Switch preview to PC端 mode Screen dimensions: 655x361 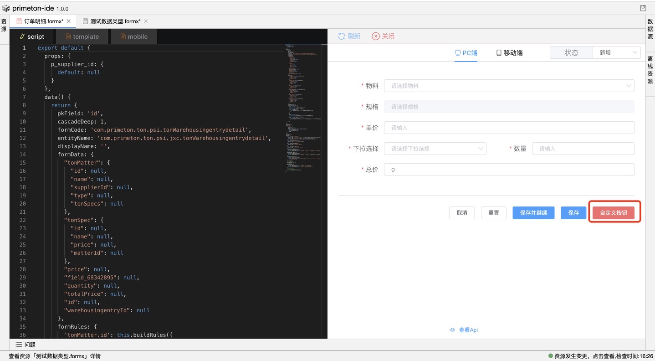[466, 53]
